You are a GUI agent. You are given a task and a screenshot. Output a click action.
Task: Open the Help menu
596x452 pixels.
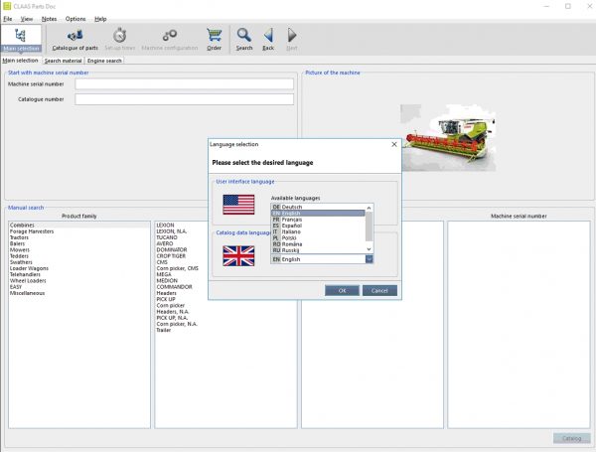[100, 19]
